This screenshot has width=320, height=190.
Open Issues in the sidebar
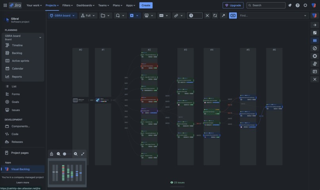pos(16,110)
